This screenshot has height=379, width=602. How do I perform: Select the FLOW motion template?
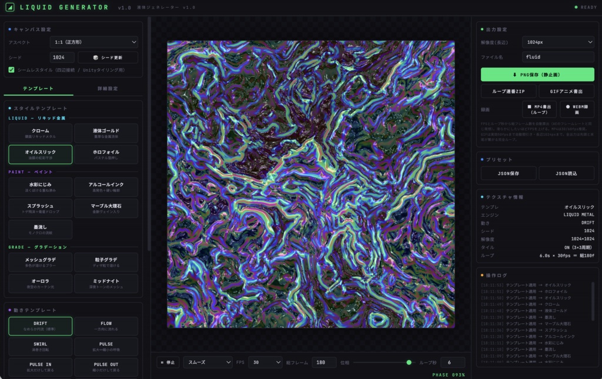click(106, 326)
